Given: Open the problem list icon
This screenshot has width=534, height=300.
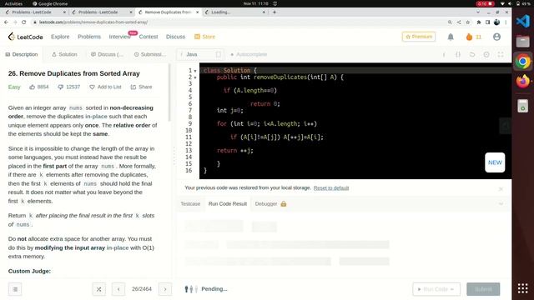Looking at the screenshot, I should pos(15,289).
